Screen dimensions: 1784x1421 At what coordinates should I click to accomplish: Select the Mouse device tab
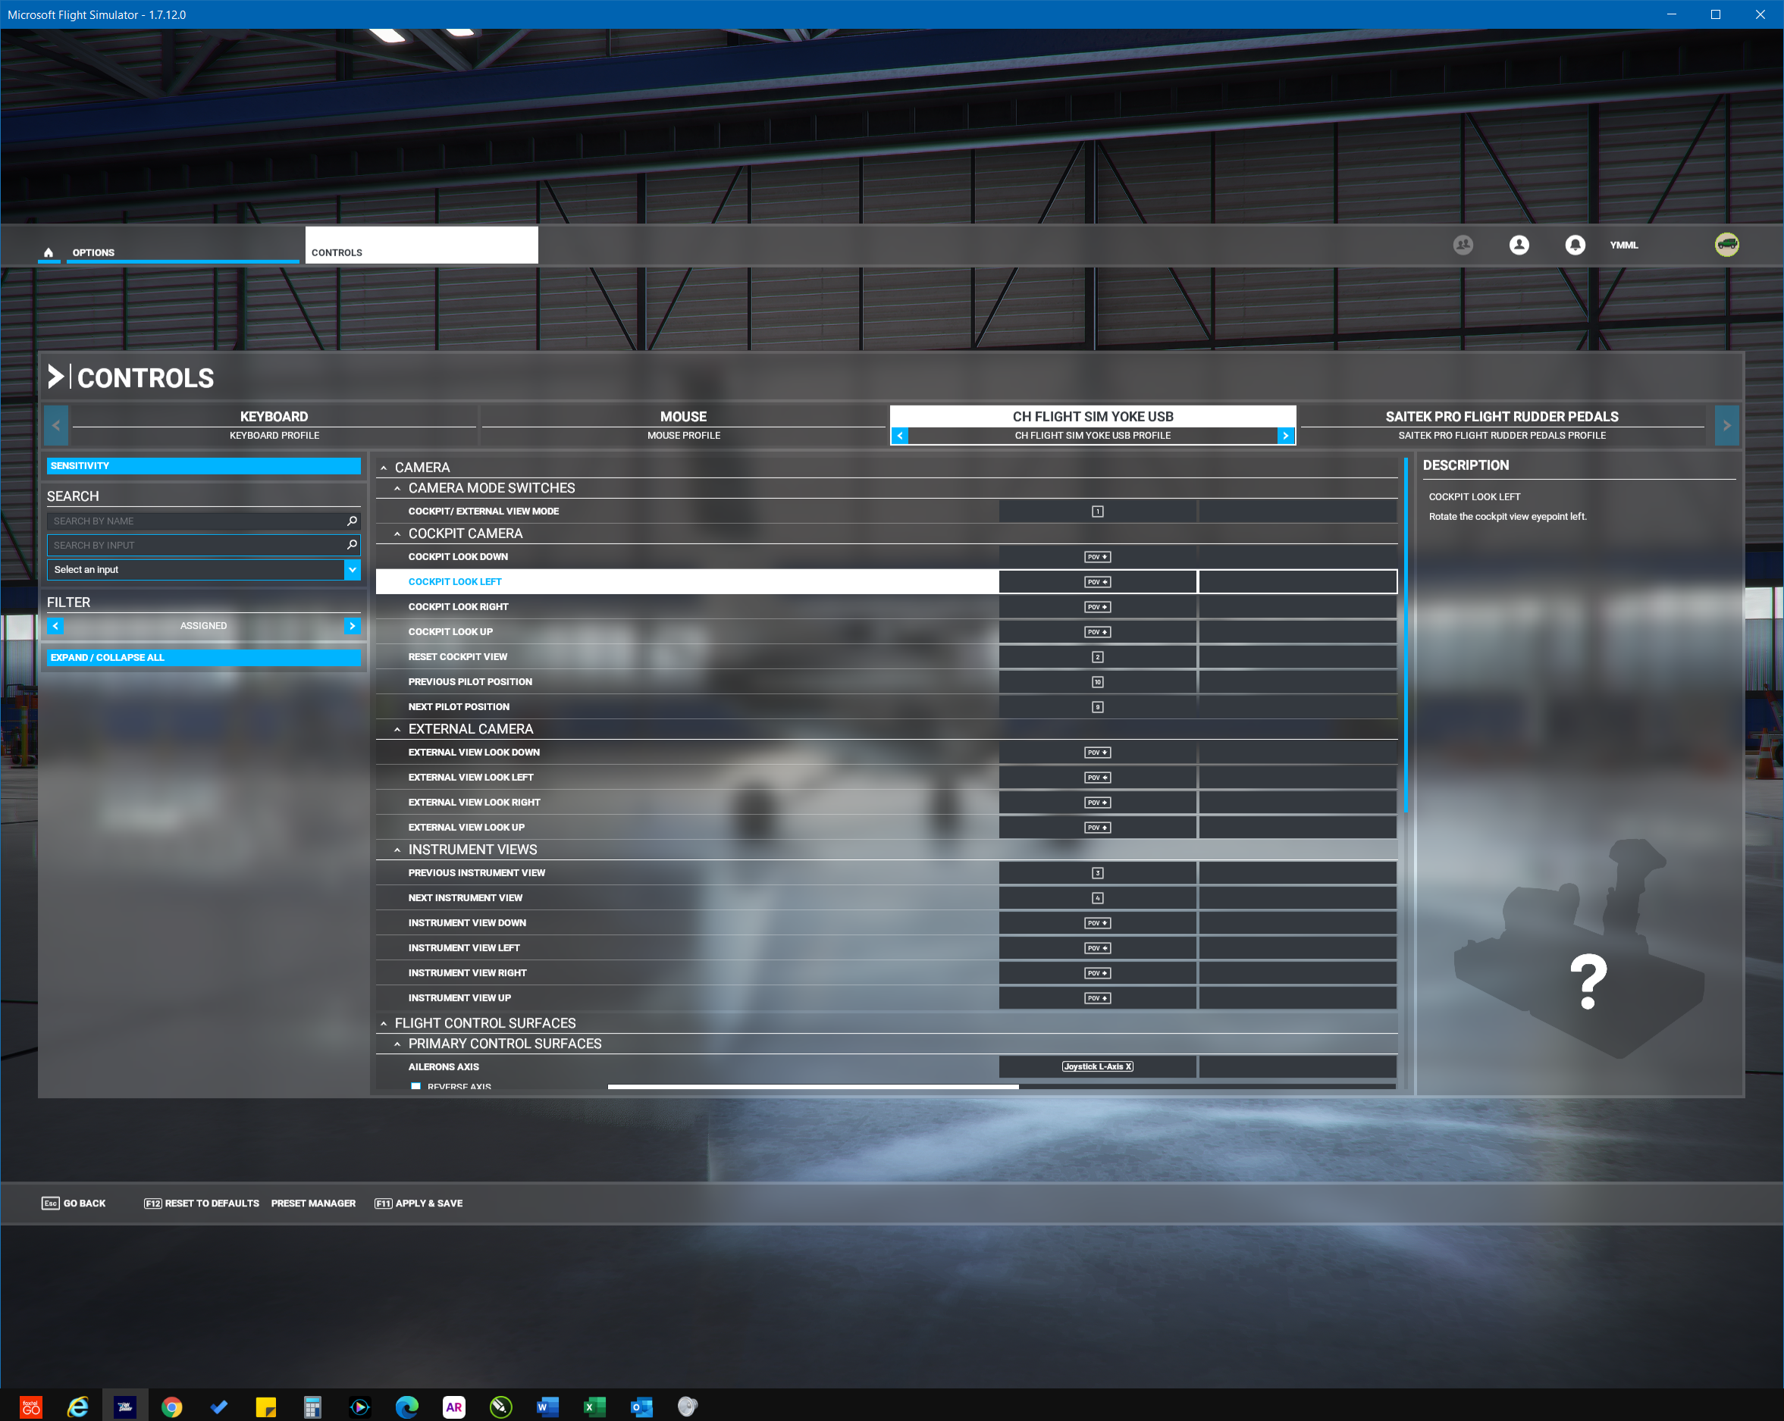[x=683, y=425]
